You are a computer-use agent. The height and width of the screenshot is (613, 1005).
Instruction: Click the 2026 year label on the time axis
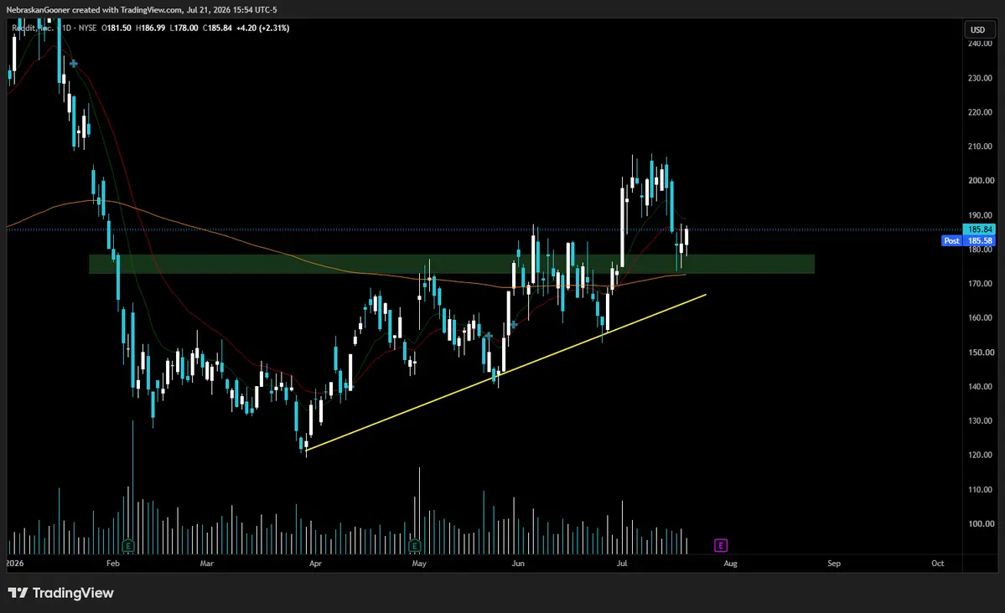[x=15, y=564]
